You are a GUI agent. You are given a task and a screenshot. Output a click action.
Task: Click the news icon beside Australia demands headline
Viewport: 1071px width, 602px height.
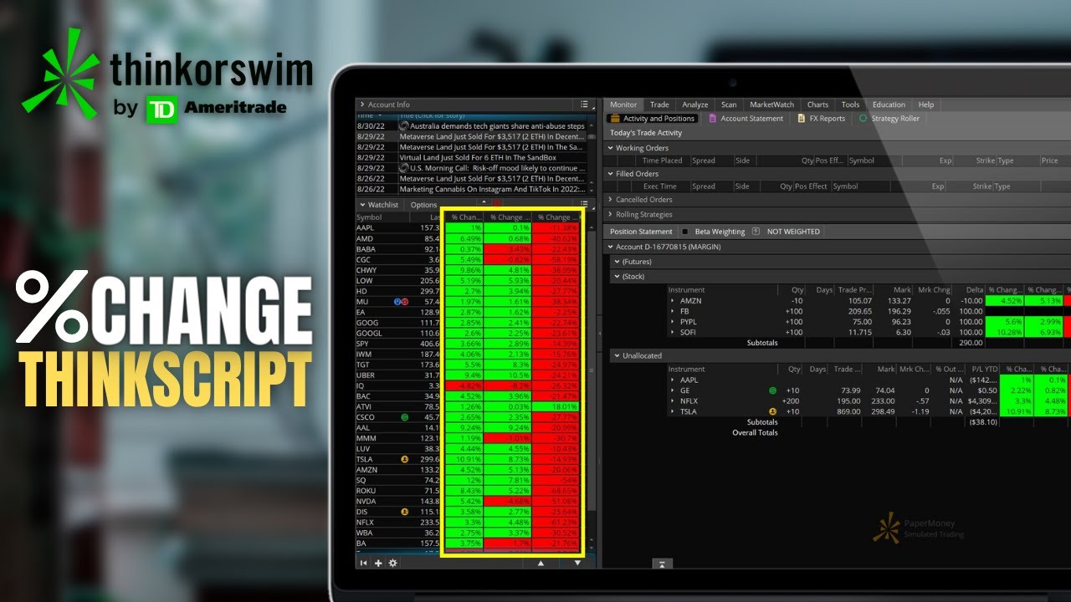pos(404,126)
